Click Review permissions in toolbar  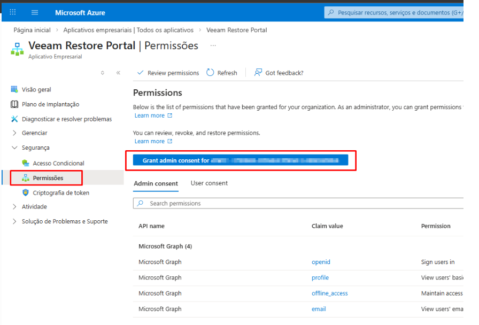pyautogui.click(x=168, y=73)
